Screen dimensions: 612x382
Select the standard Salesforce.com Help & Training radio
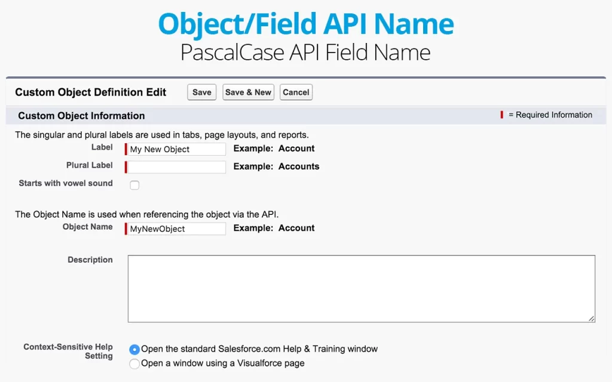134,349
